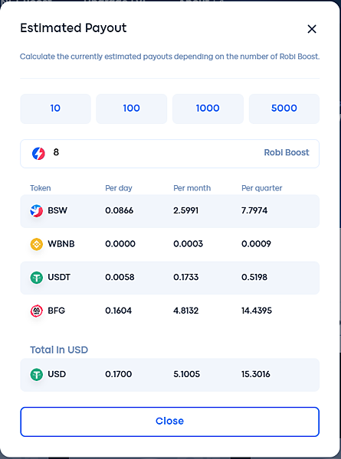Click the Robi Boost label in the input

[x=287, y=152]
